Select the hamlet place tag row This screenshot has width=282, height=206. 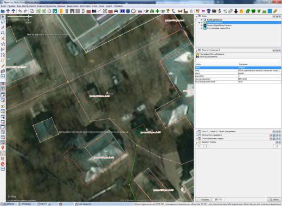coord(238,73)
